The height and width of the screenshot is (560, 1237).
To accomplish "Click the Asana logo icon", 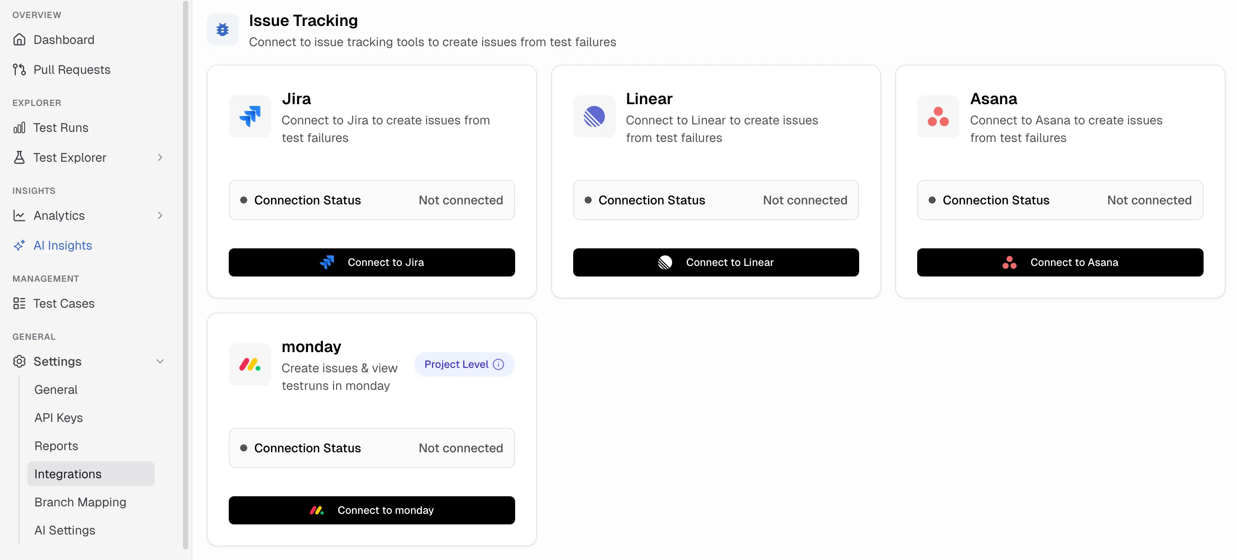I will (938, 116).
